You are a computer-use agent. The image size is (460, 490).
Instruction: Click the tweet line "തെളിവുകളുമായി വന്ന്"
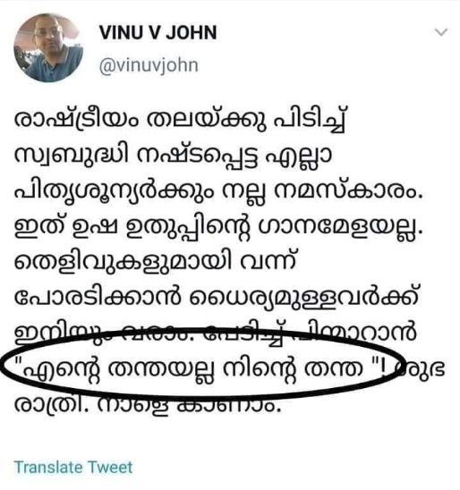[155, 260]
